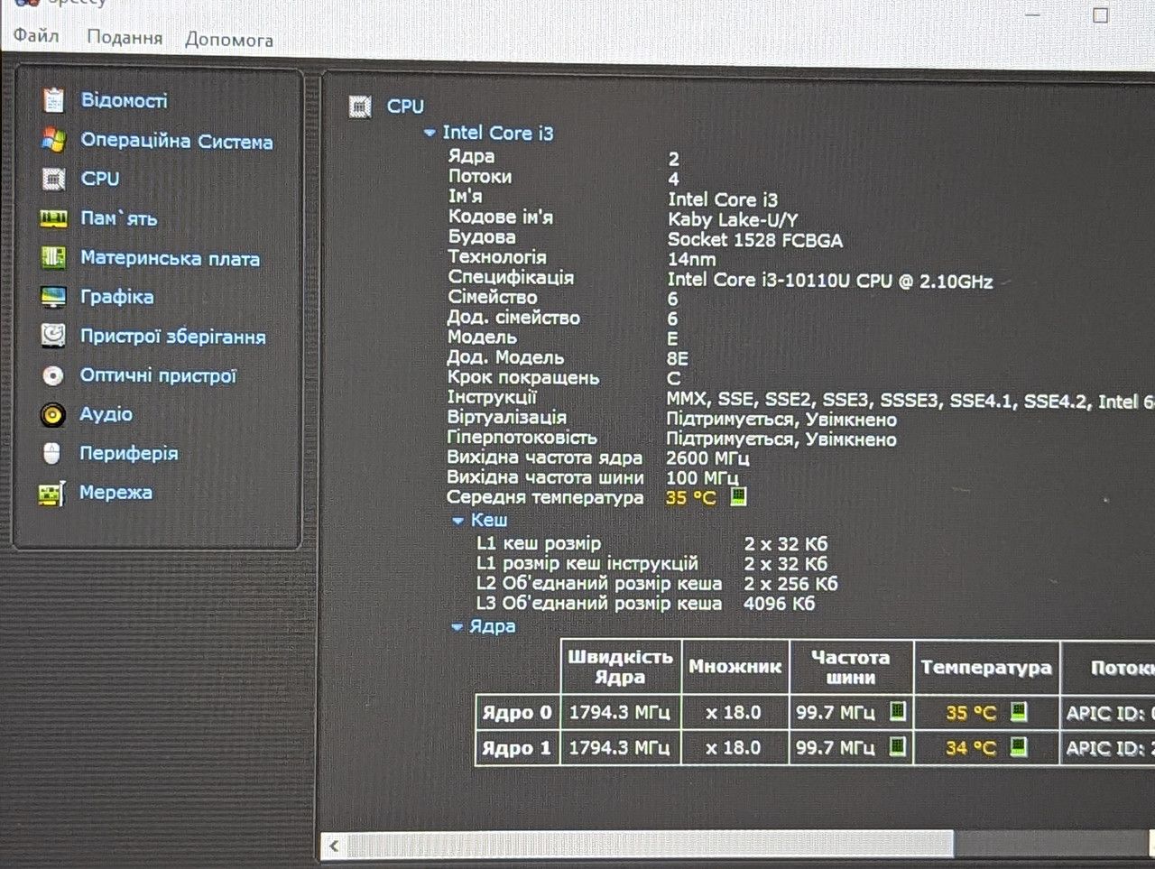Select the Ядро 0 row label
1155x869 pixels.
click(x=517, y=712)
